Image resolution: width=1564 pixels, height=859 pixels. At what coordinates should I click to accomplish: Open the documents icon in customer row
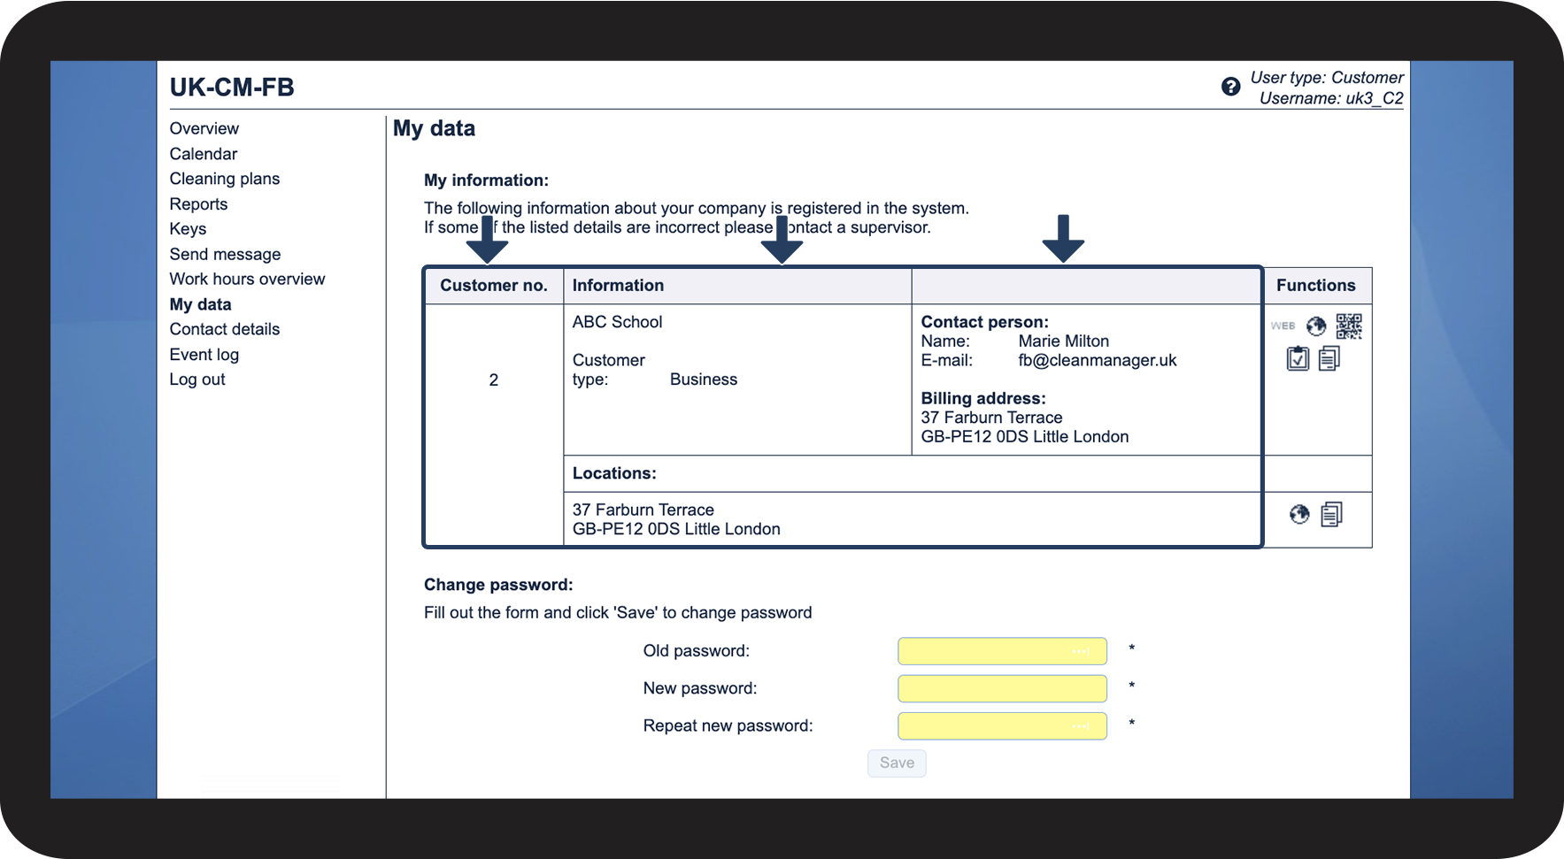point(1329,358)
